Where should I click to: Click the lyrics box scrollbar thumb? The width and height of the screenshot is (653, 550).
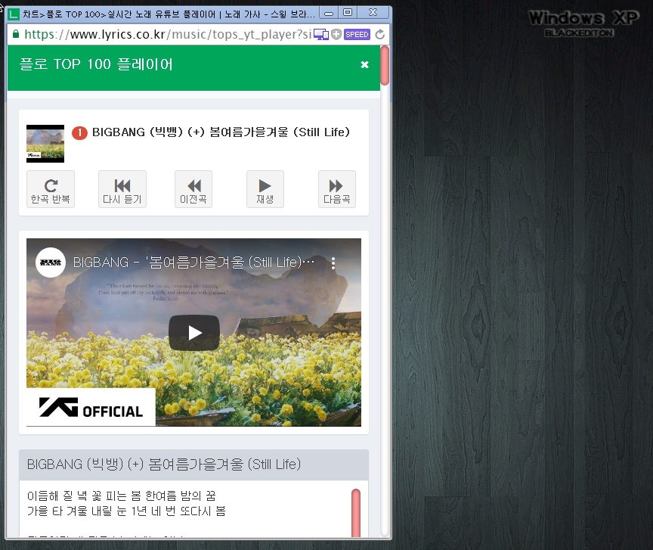(x=356, y=513)
